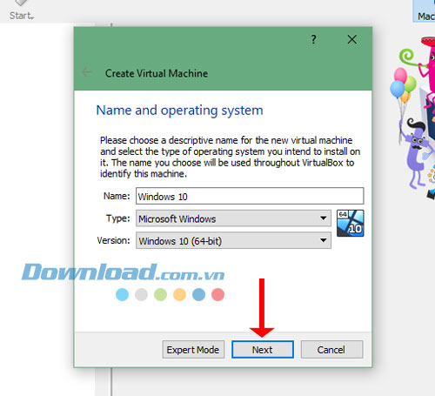
Task: Cancel the Create Virtual Machine wizard
Action: tap(331, 350)
